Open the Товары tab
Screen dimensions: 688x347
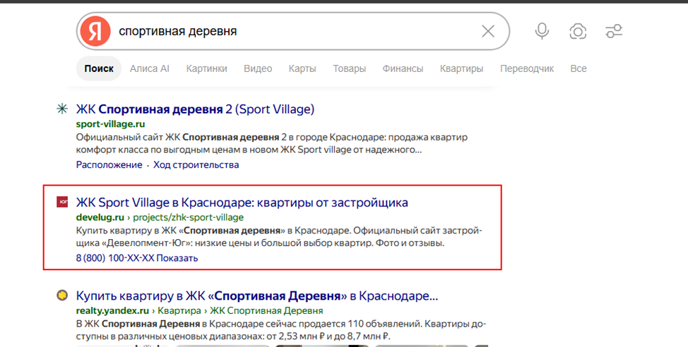click(349, 68)
